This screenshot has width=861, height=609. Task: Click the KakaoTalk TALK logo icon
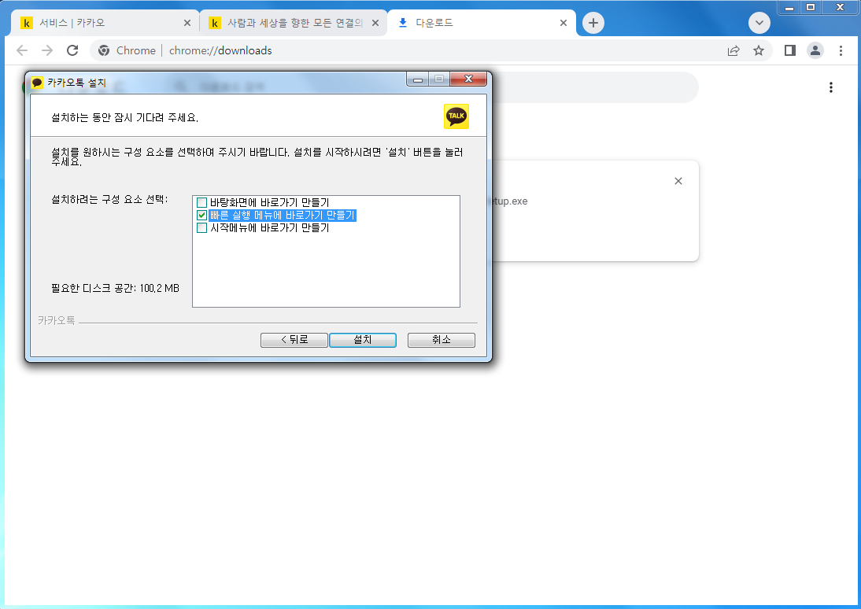click(456, 116)
